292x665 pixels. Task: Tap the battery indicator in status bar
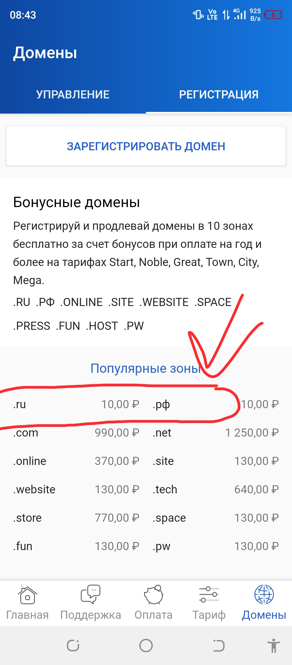tap(273, 15)
